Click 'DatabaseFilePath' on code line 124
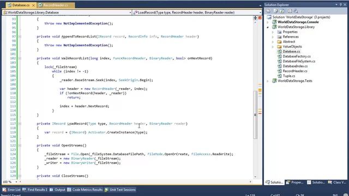Image resolution: width=349 pixels, height=196 pixels. click(x=129, y=154)
